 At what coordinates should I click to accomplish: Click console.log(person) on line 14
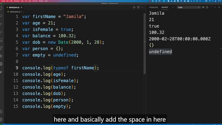pyautogui.click(x=48, y=100)
